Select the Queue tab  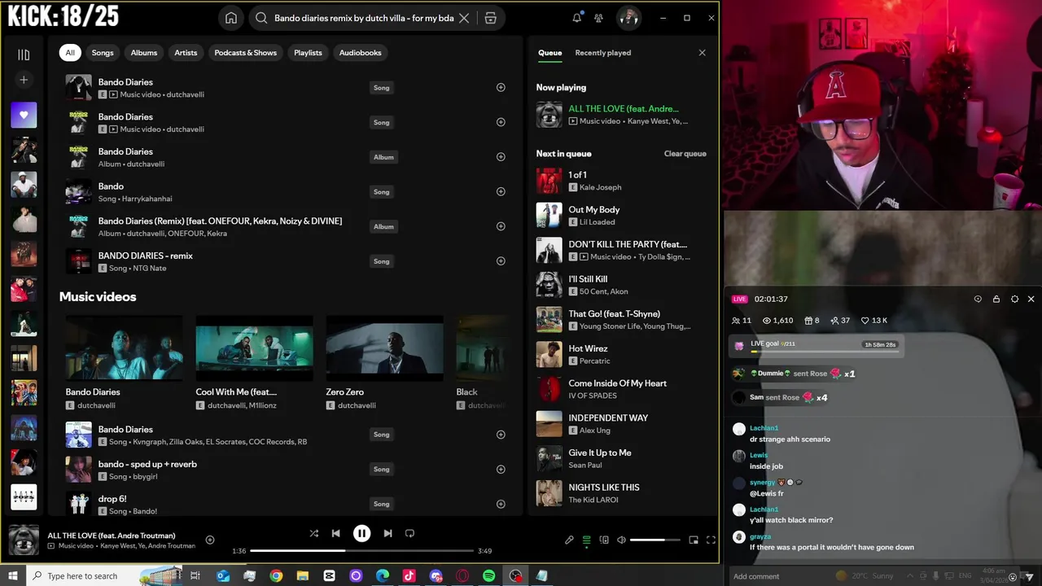pyautogui.click(x=549, y=53)
